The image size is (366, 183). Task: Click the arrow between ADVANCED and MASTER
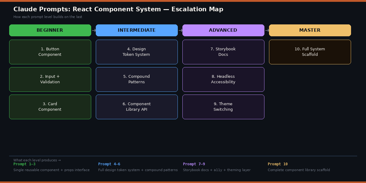click(267, 30)
